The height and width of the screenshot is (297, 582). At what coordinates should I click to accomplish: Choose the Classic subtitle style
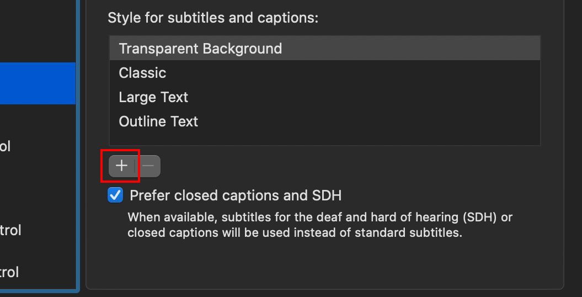142,73
